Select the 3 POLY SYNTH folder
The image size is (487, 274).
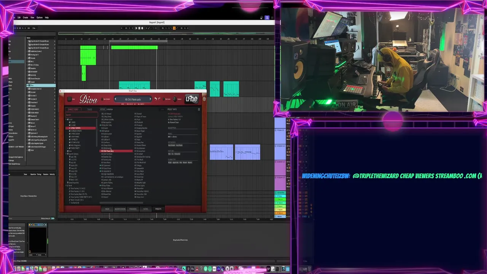(81, 128)
